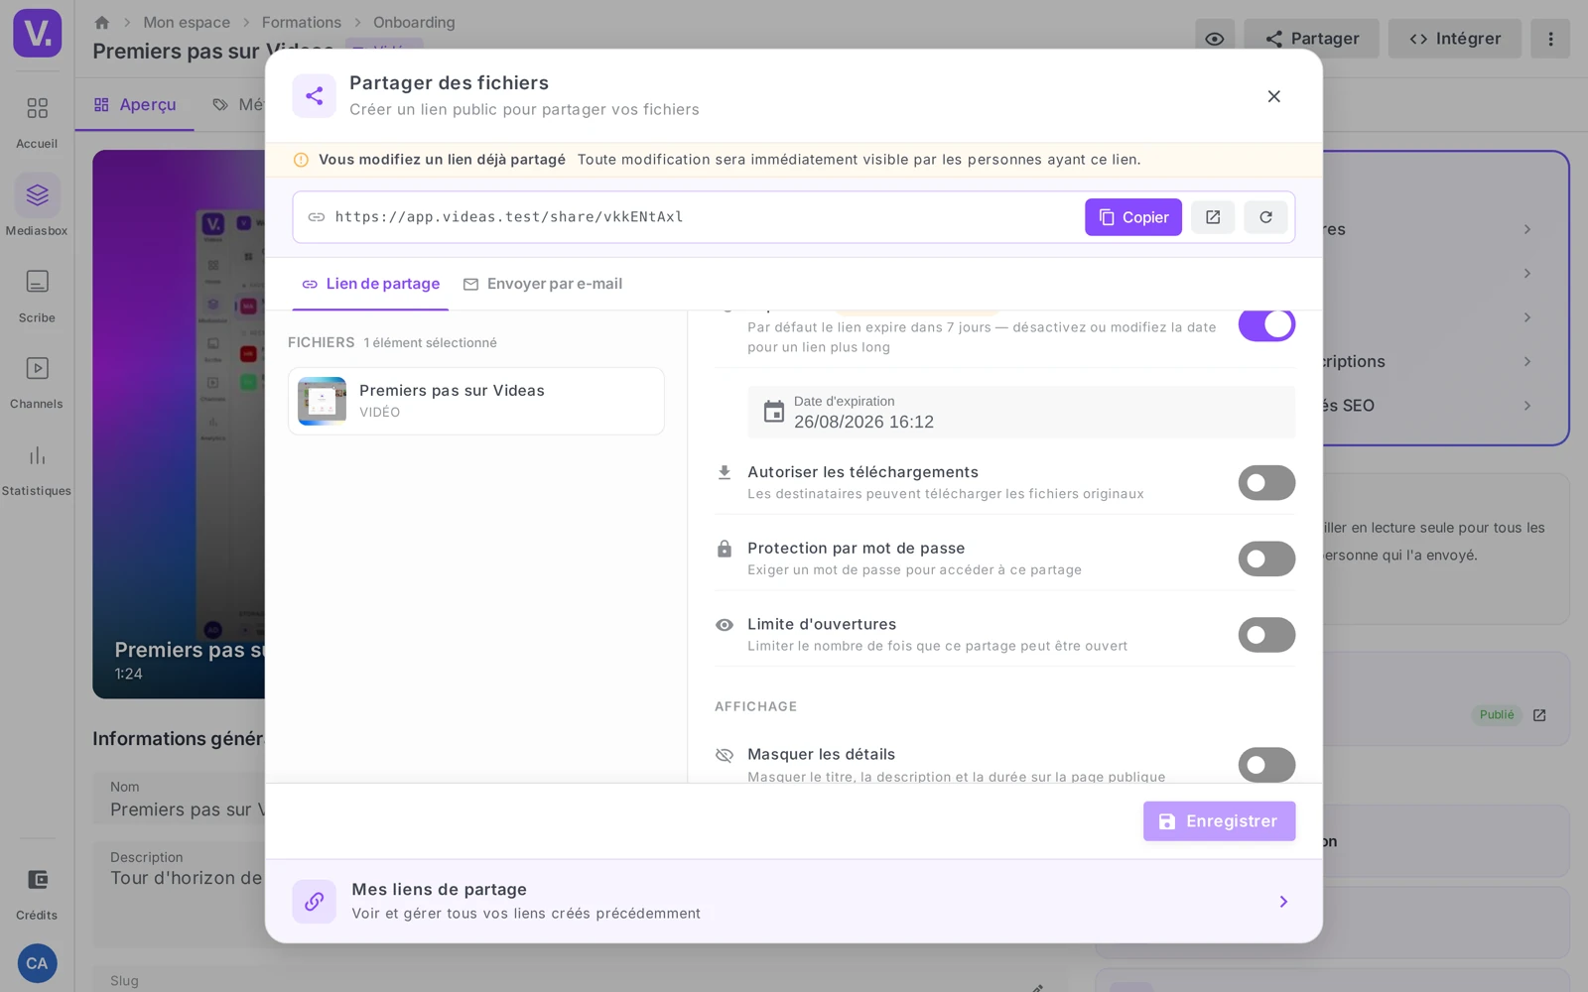Open Statistiques in the sidebar
This screenshot has width=1588, height=992.
(x=37, y=469)
